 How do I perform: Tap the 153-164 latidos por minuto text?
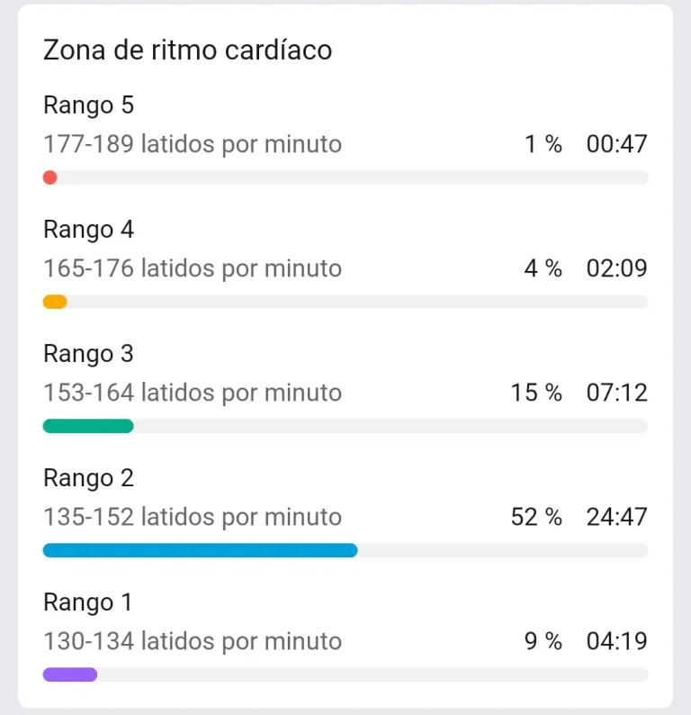click(193, 393)
